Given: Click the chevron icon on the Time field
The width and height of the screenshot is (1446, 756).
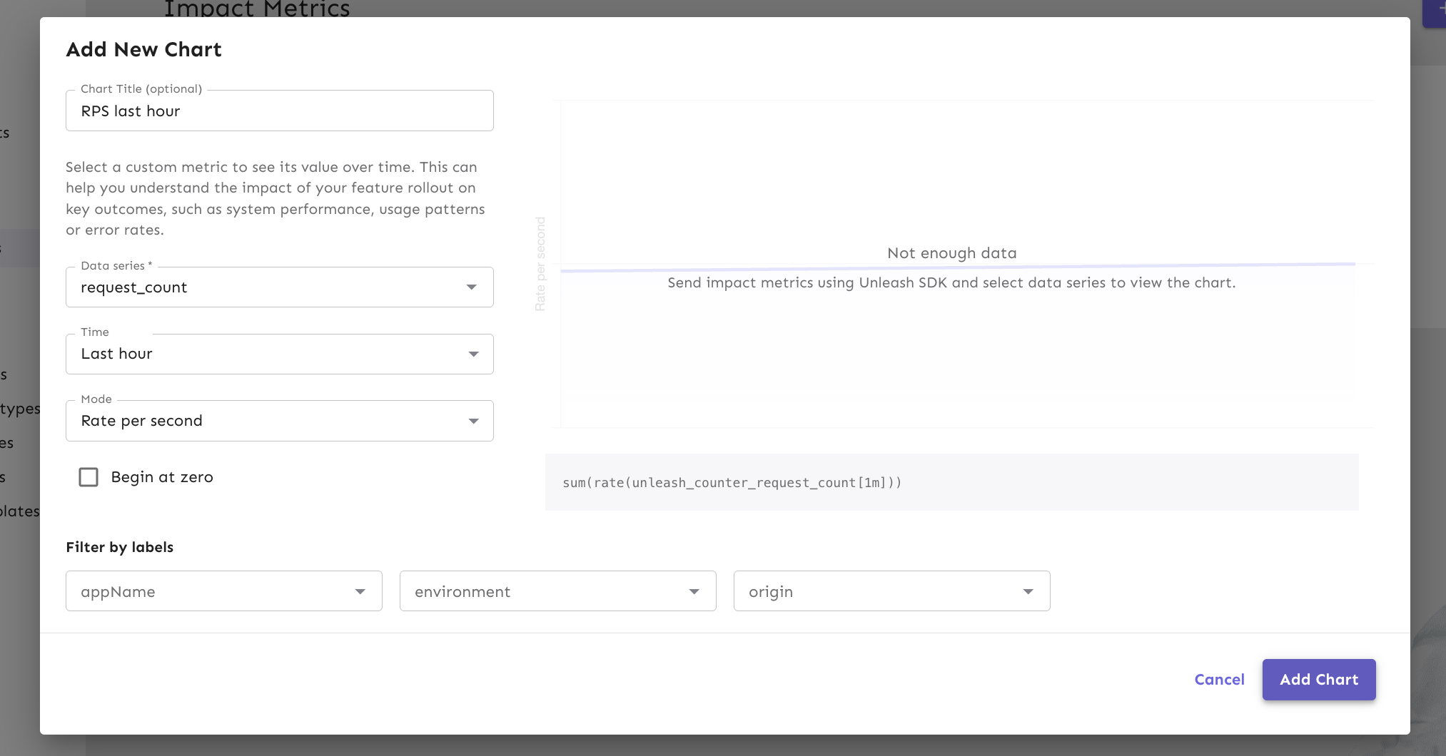Looking at the screenshot, I should click(x=473, y=354).
